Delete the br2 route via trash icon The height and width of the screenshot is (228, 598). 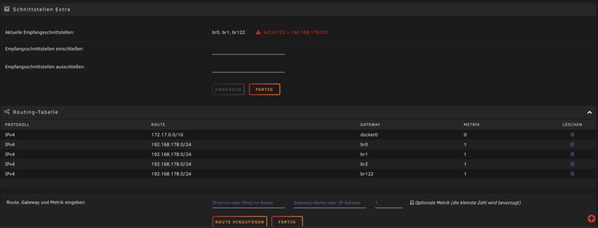coord(572,164)
